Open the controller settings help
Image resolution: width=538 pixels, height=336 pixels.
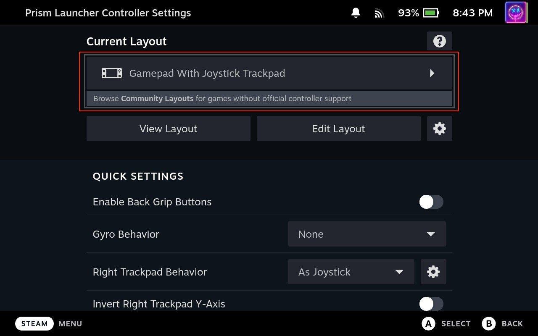click(439, 41)
